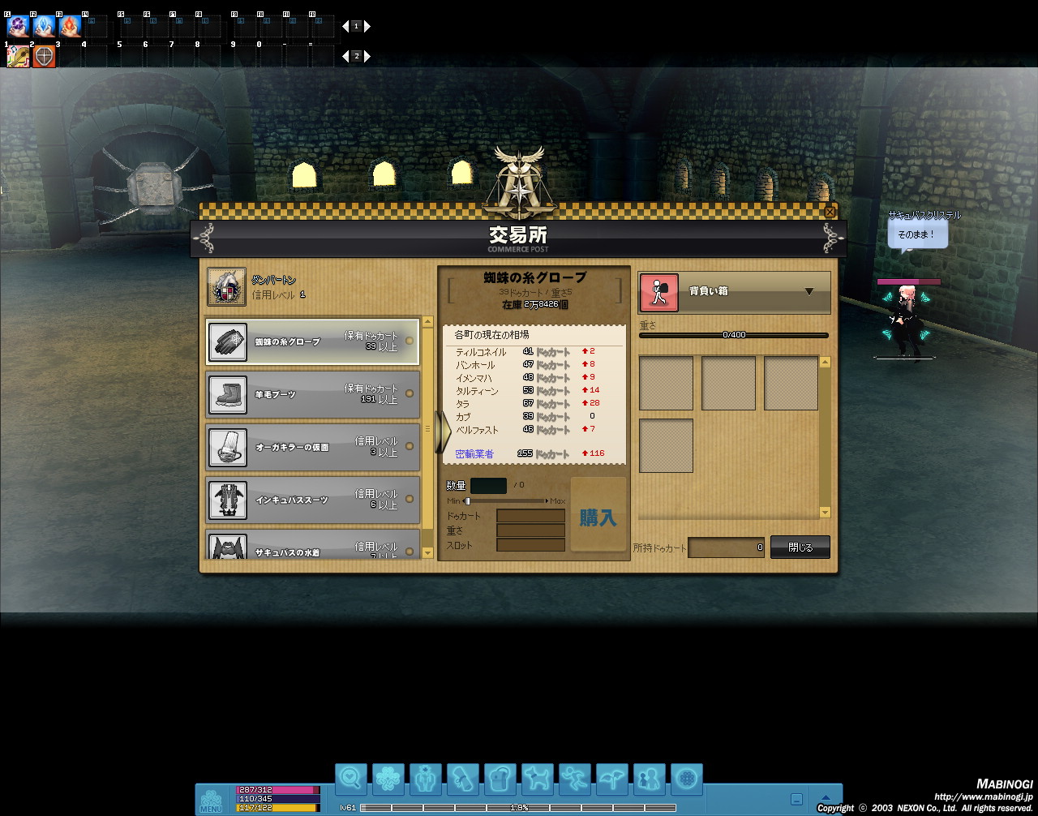Open the MENU button in bottom bar
This screenshot has height=816, width=1038.
(x=211, y=800)
